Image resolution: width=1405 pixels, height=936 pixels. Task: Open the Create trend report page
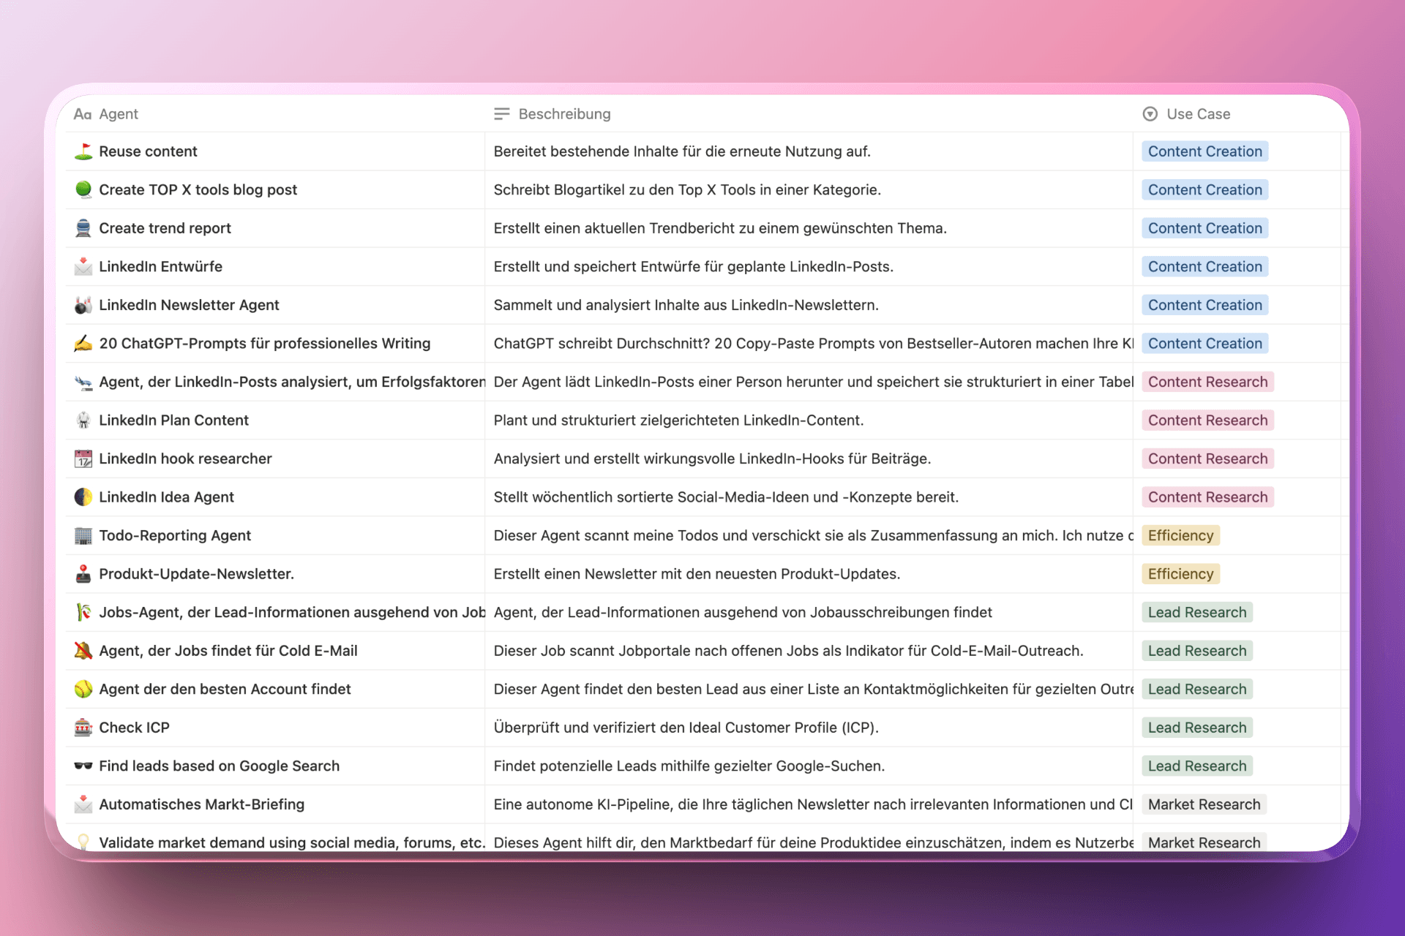coord(165,228)
